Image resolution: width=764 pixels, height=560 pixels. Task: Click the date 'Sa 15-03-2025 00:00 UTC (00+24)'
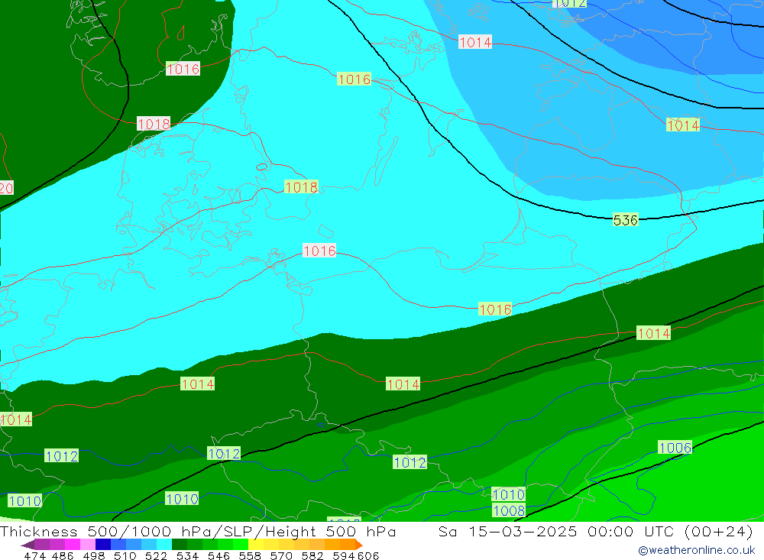pos(595,531)
